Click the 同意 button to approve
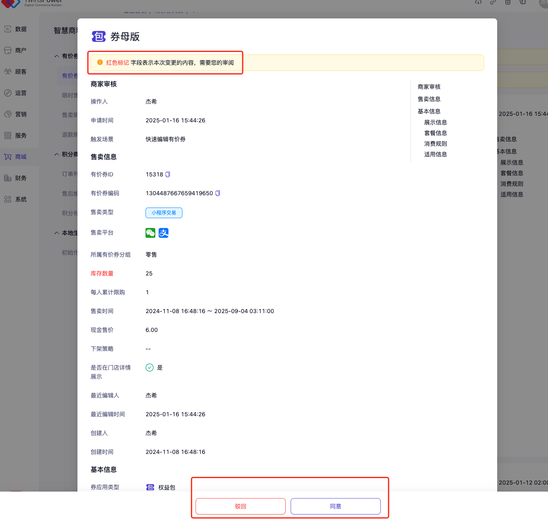The width and height of the screenshot is (548, 519). click(x=336, y=506)
